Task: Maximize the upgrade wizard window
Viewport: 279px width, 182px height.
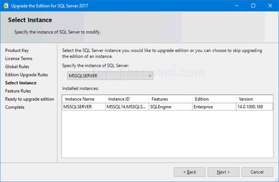Action: [x=253, y=6]
